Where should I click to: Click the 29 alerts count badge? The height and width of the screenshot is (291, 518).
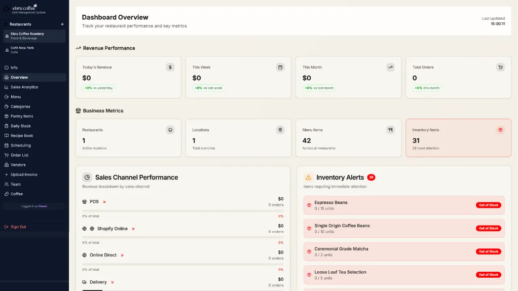click(371, 177)
